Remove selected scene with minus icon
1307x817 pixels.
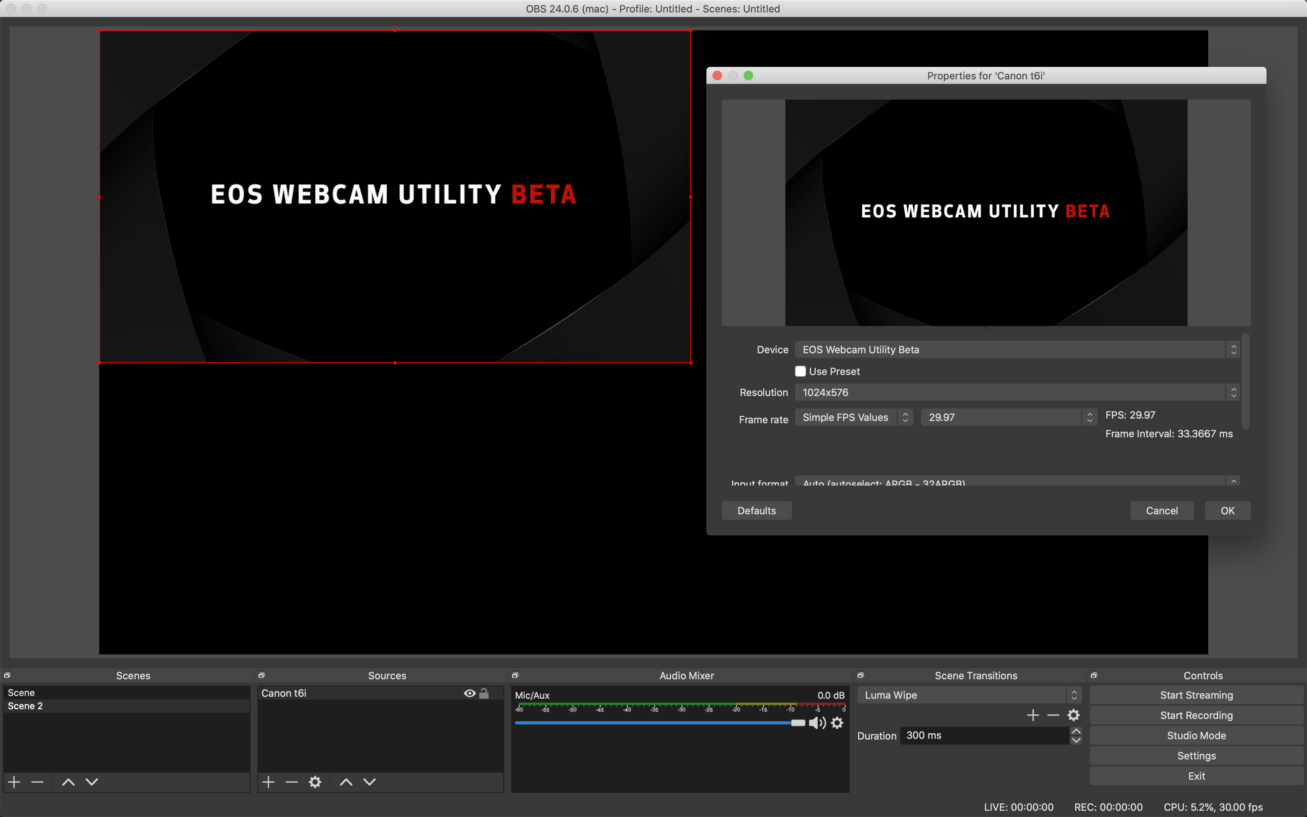pos(37,782)
